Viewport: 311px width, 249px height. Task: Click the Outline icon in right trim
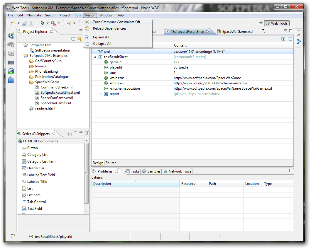tap(299, 42)
